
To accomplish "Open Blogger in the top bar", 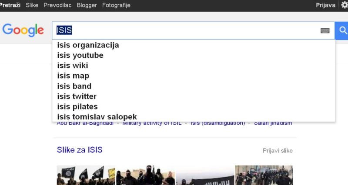I will 87,5.
